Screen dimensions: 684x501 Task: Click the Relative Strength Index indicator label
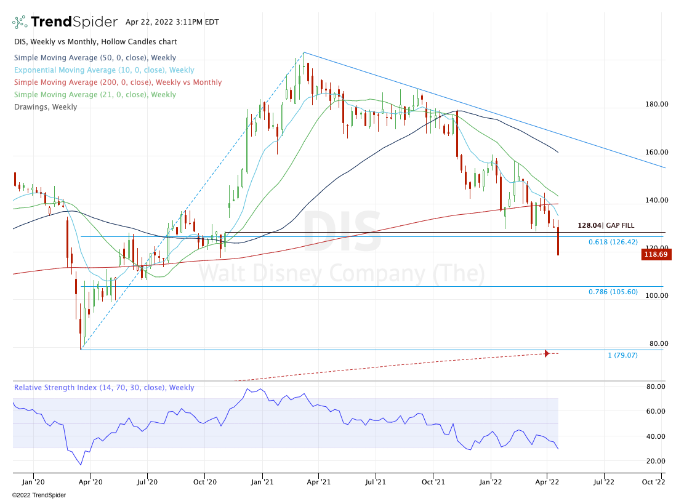pos(104,388)
